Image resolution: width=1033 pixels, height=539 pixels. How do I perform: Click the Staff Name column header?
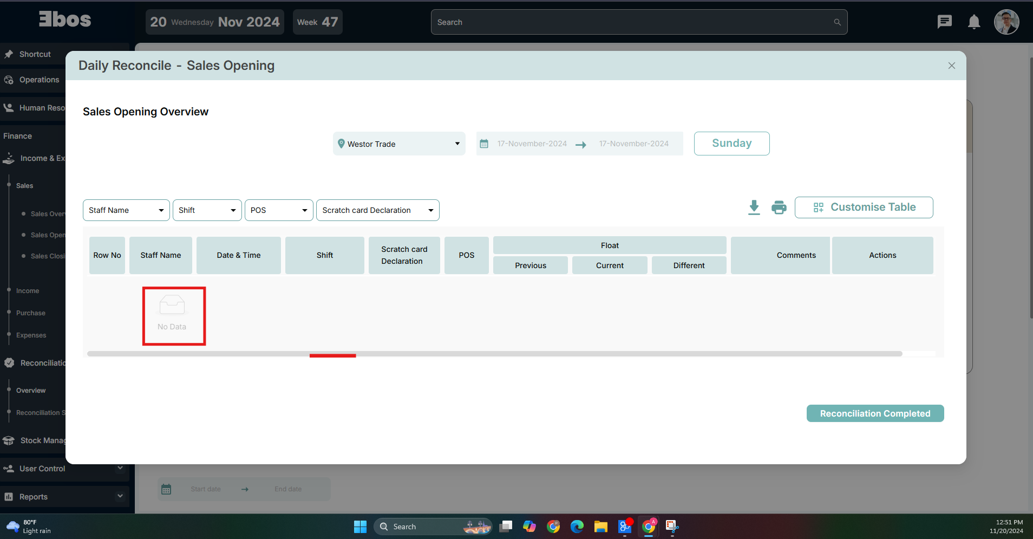[x=161, y=255]
